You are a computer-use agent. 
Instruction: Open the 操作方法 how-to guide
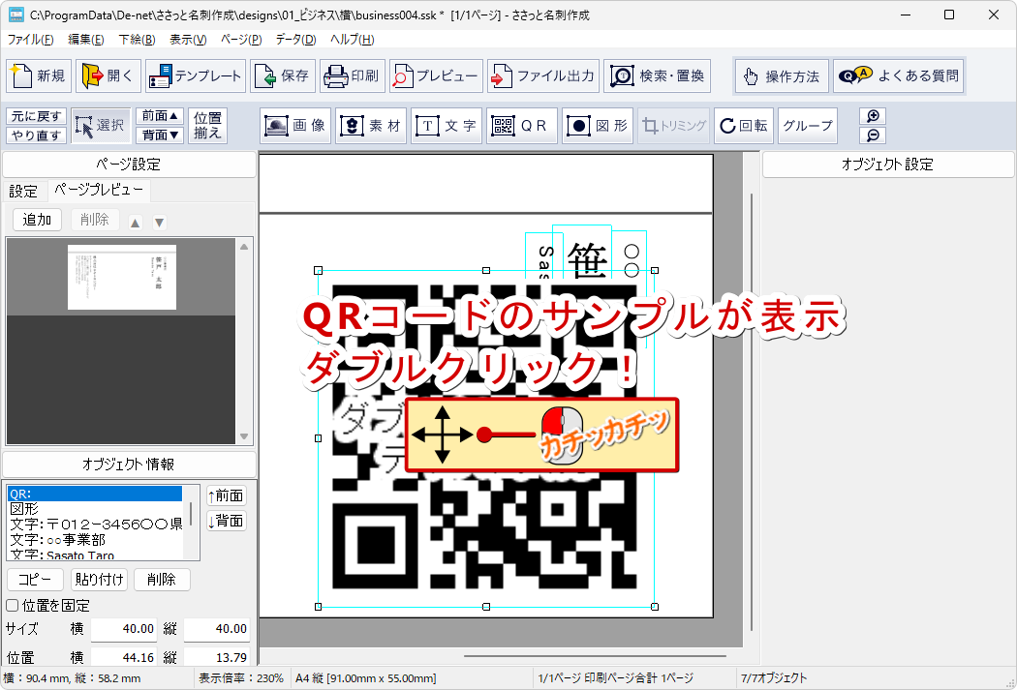(x=783, y=76)
